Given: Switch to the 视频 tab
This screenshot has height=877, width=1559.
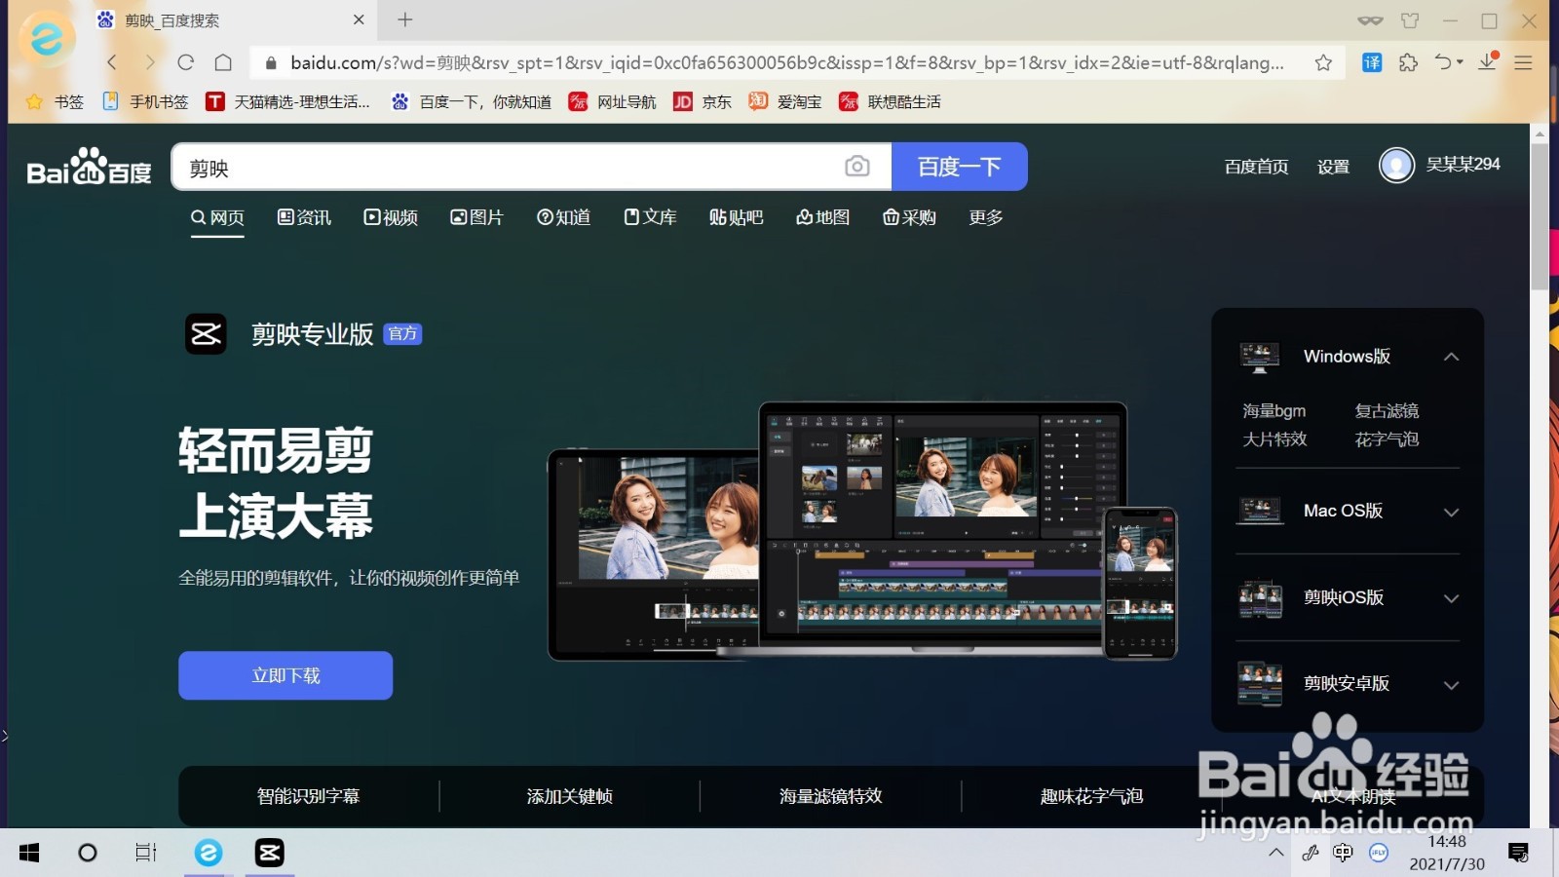Looking at the screenshot, I should tap(391, 217).
